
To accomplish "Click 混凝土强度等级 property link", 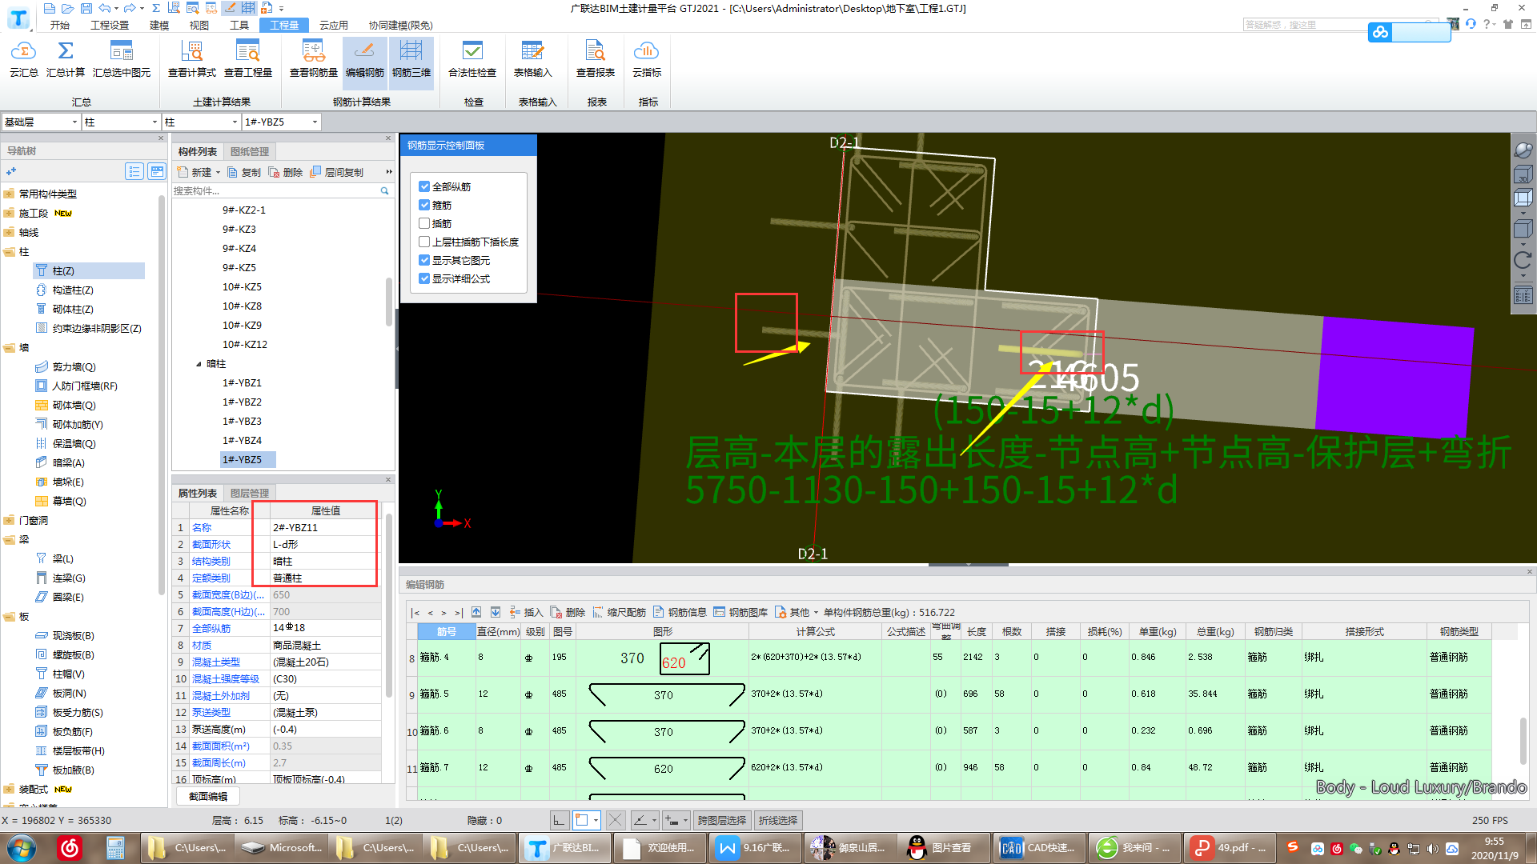I will 226,678.
